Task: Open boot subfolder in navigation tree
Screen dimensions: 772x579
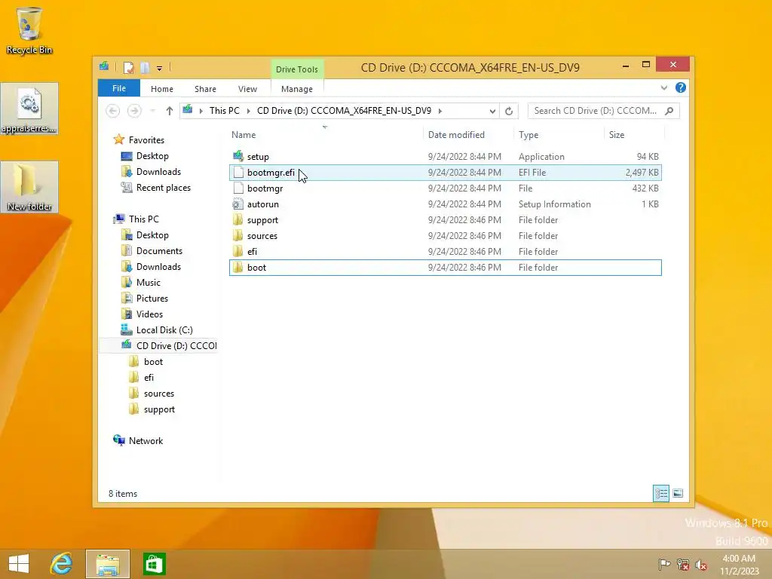Action: pos(153,362)
